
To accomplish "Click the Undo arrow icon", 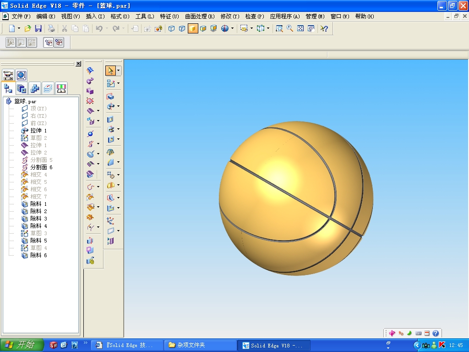I will pos(99,28).
